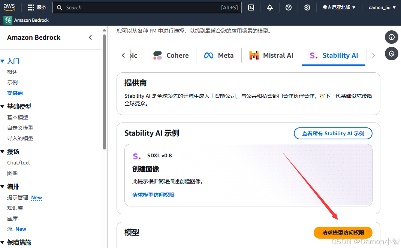Click the Amazon Bedrock service icon
Screen dimensions: 401x248
(x=7, y=20)
